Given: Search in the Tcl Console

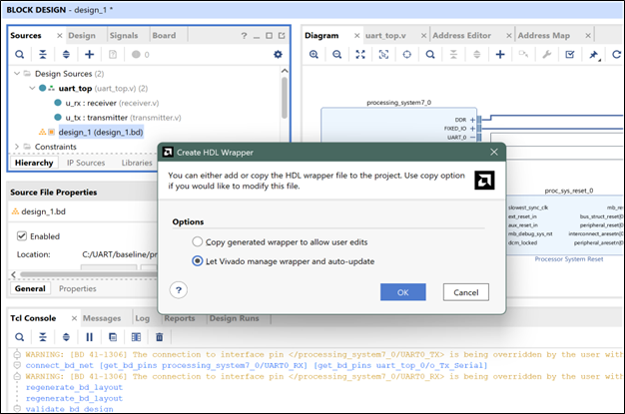Looking at the screenshot, I should (x=19, y=337).
